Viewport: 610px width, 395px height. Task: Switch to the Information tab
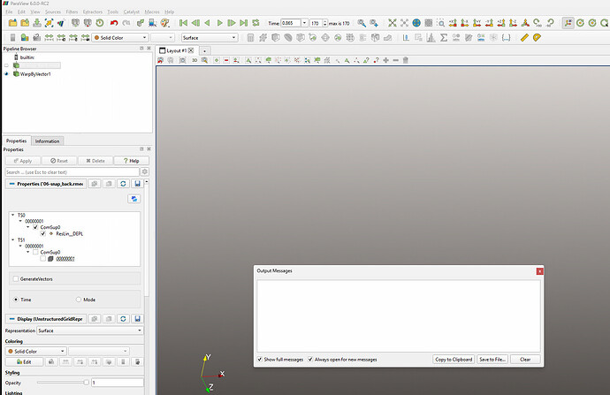48,141
